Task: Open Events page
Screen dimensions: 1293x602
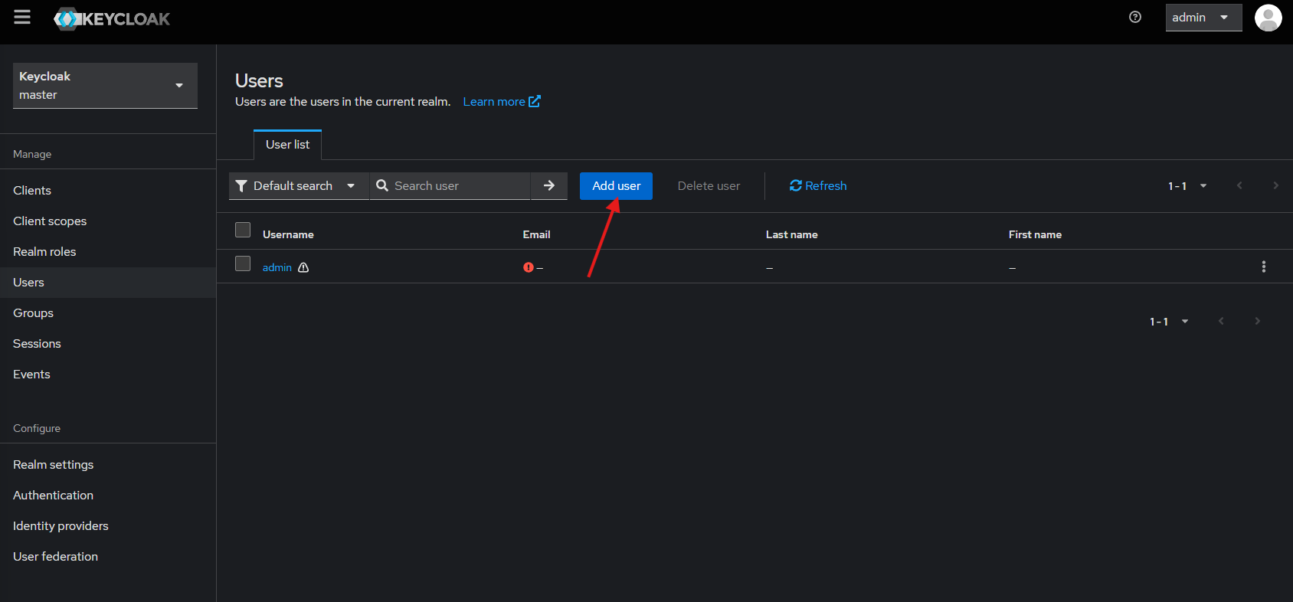Action: pos(108,374)
